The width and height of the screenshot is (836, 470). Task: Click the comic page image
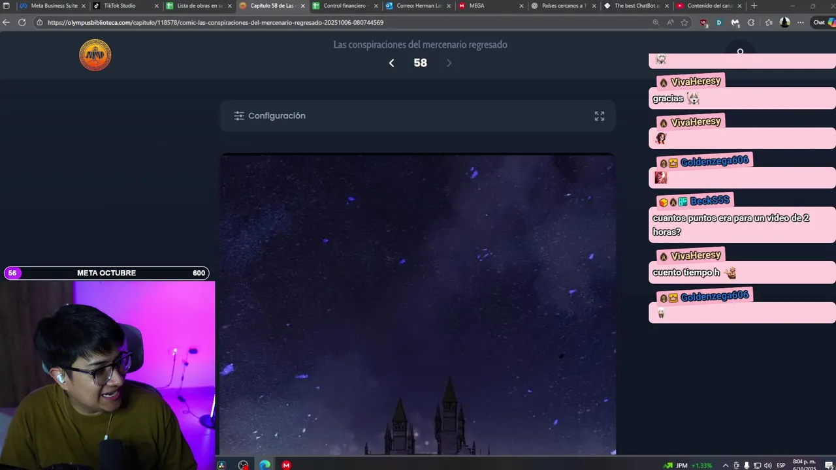pyautogui.click(x=417, y=305)
